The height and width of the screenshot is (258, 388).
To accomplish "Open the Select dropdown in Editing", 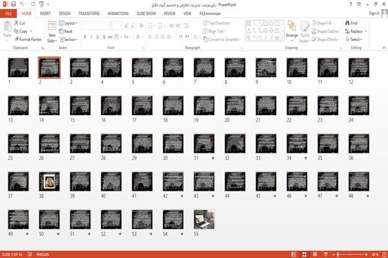I will pyautogui.click(x=354, y=39).
